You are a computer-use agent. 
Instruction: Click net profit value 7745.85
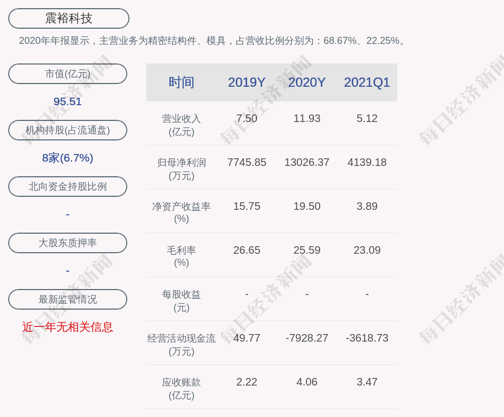[247, 162]
